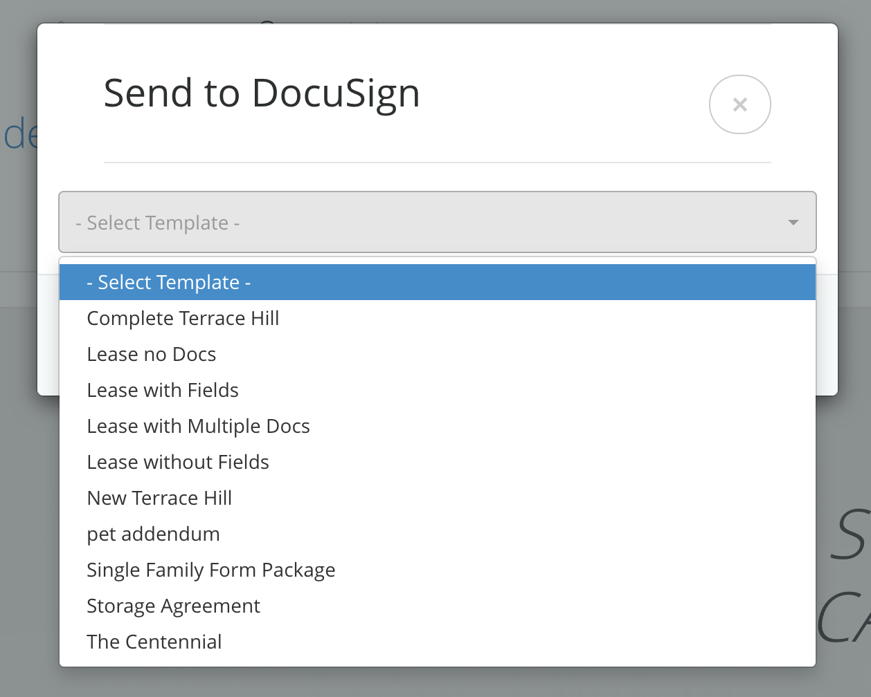Close the Send to DocuSign dialog
The width and height of the screenshot is (871, 697).
click(739, 104)
